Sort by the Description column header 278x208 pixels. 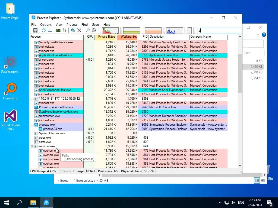[x=169, y=37]
